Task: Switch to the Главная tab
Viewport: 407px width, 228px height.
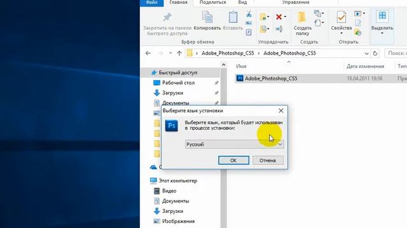Action: click(178, 3)
